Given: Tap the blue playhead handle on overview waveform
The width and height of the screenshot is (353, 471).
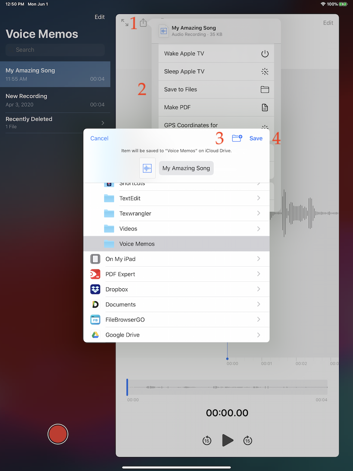Looking at the screenshot, I should click(x=128, y=387).
